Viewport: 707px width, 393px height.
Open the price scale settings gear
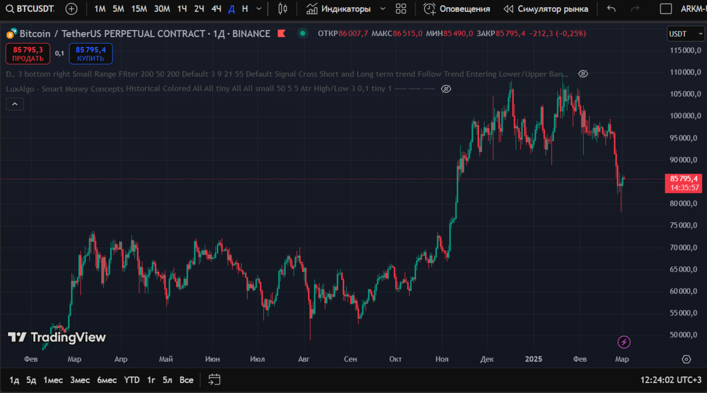pyautogui.click(x=686, y=359)
